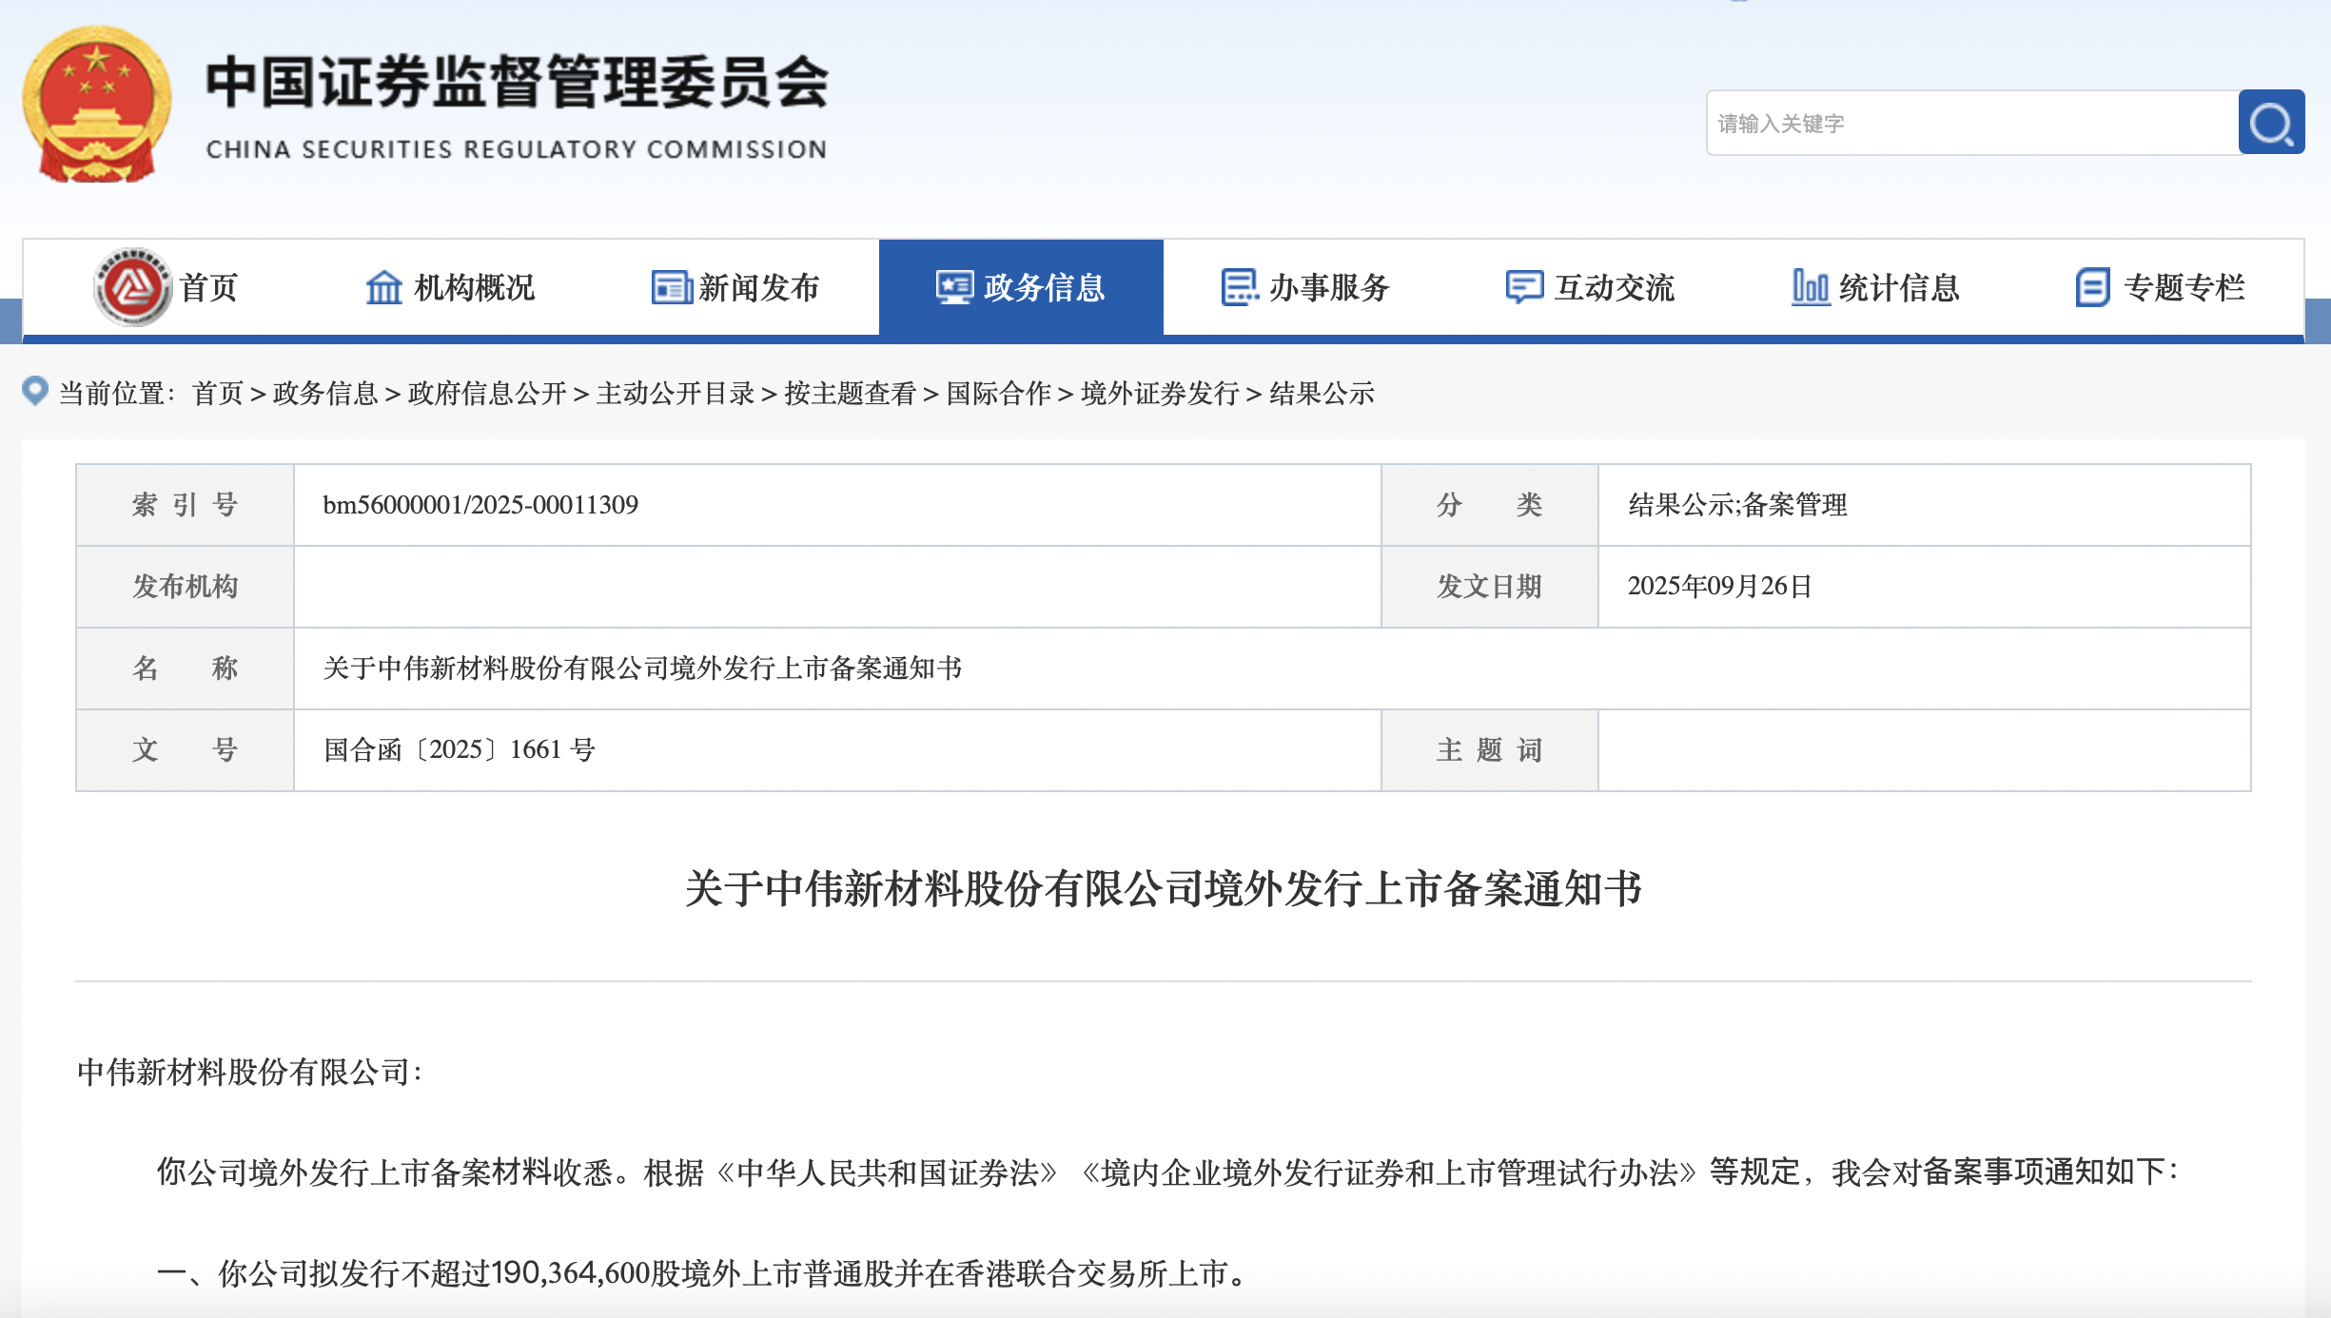Click the magnifier search button
Image resolution: width=2331 pixels, height=1318 pixels.
2270,123
